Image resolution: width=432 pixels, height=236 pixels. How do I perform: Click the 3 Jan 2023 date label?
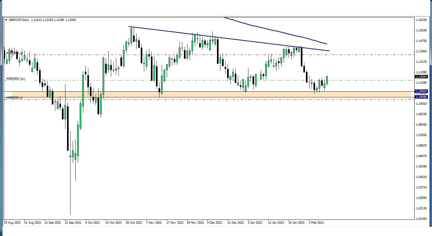tap(255, 223)
